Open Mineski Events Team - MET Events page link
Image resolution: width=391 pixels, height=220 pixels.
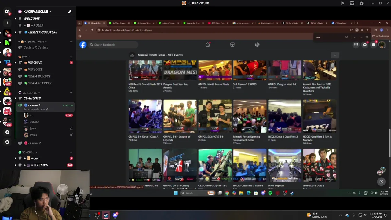(160, 55)
